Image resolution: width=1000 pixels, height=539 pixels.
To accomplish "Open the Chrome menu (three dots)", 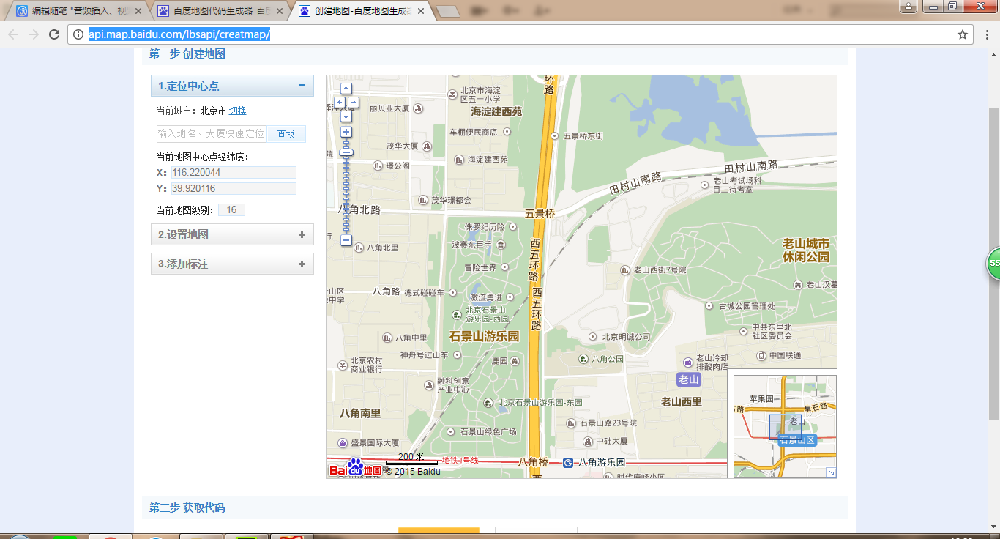I will point(986,34).
